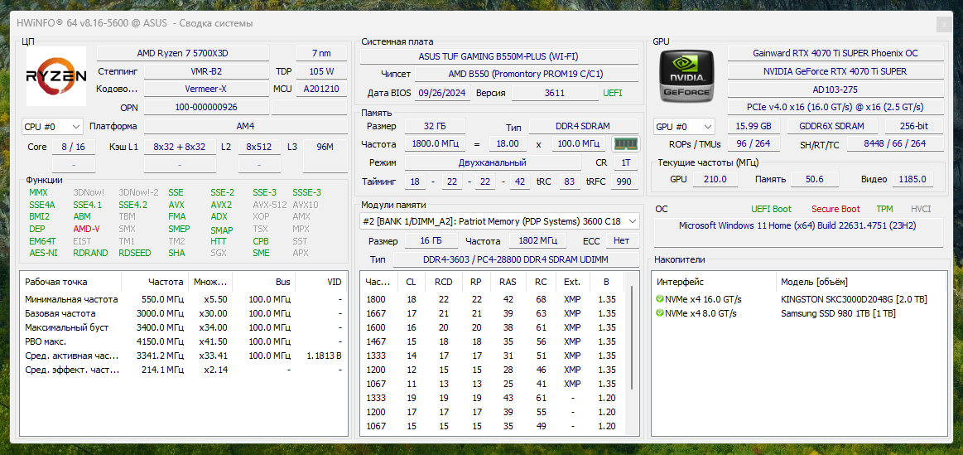The height and width of the screenshot is (455, 963).
Task: Click the Двухканальный memory mode field
Action: tap(492, 163)
